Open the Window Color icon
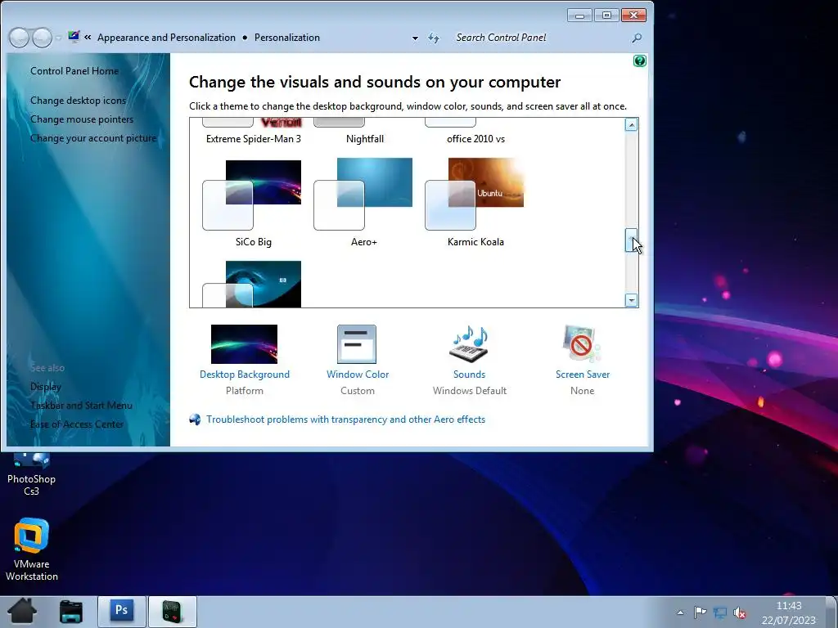Image resolution: width=838 pixels, height=628 pixels. 357,344
